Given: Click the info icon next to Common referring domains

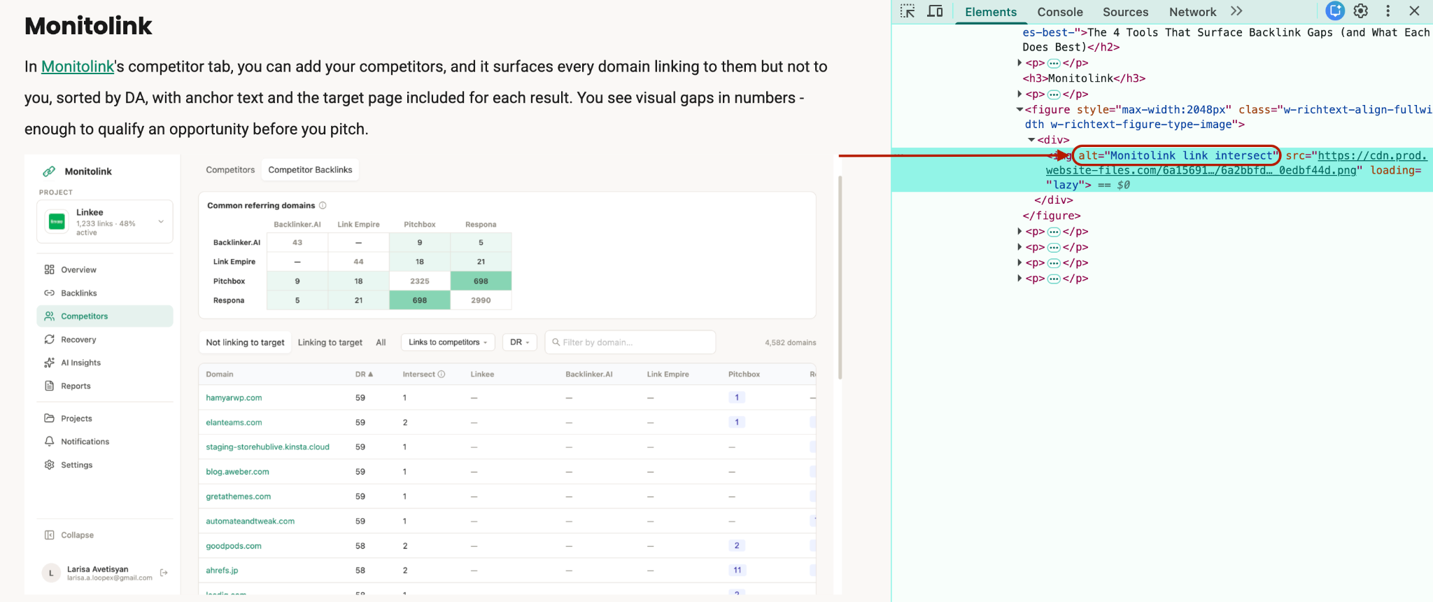Looking at the screenshot, I should 323,205.
